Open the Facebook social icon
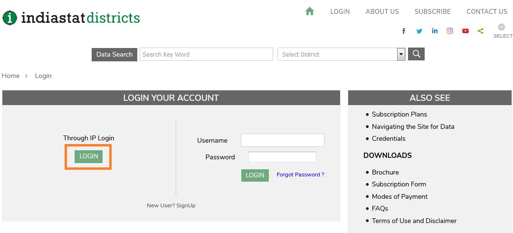Screen dimensions: 513x233 (404, 31)
